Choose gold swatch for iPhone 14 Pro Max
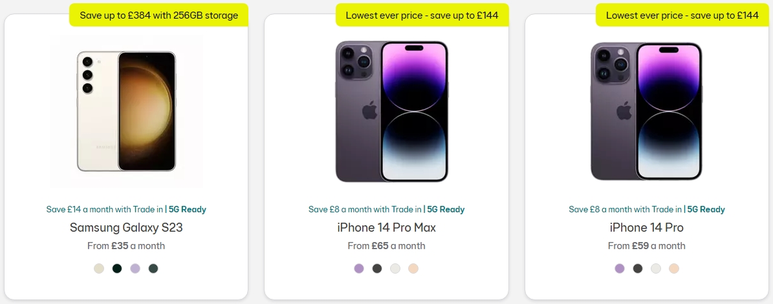 coord(413,269)
